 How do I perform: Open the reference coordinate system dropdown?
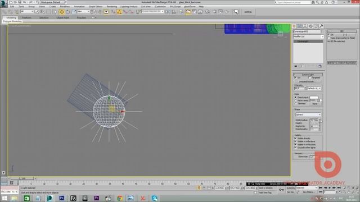(83, 11)
